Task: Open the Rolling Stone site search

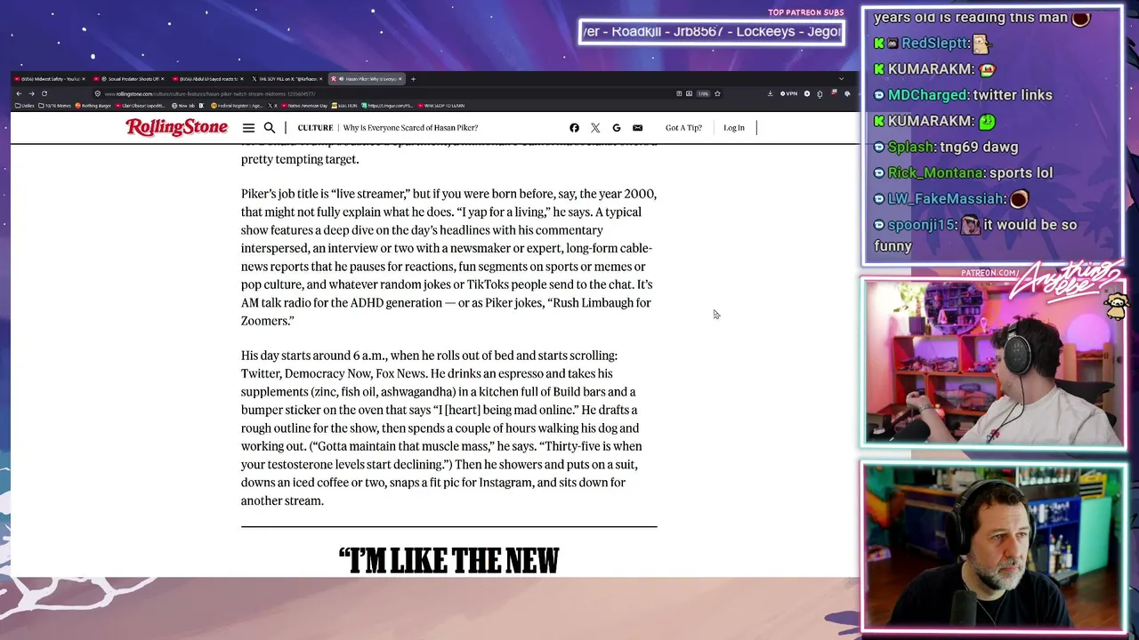Action: [x=270, y=128]
